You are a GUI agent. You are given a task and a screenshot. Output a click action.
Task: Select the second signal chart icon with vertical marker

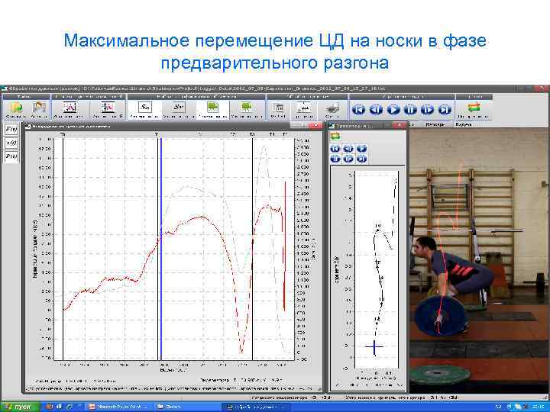[x=108, y=109]
